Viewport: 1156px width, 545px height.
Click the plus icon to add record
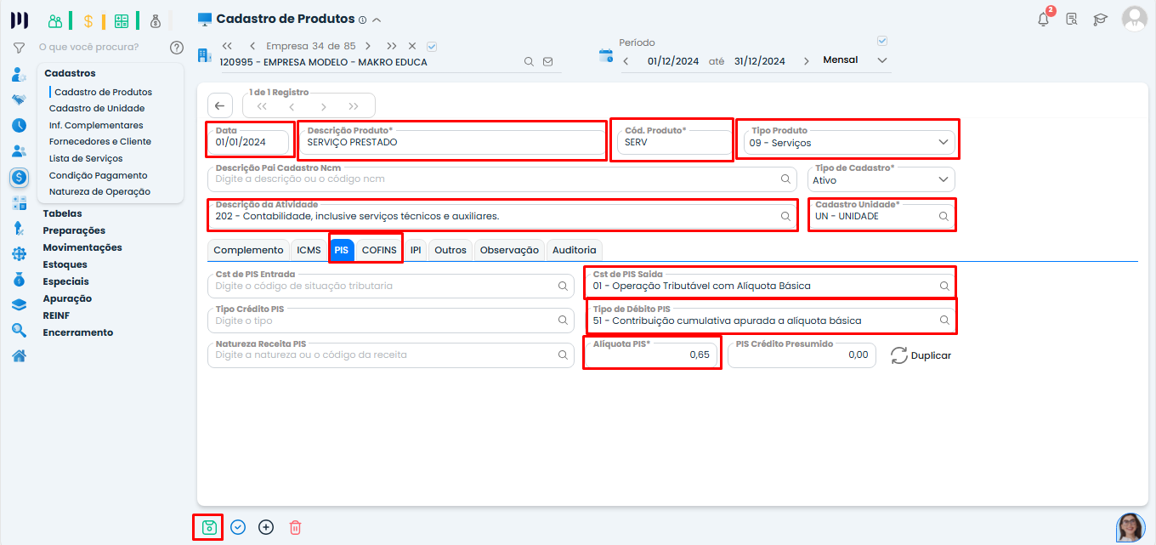point(266,527)
